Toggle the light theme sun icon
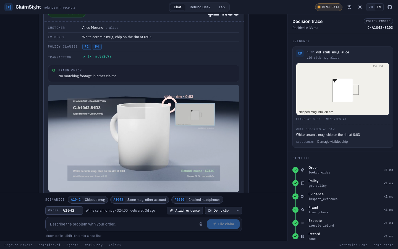The width and height of the screenshot is (398, 249). [360, 7]
